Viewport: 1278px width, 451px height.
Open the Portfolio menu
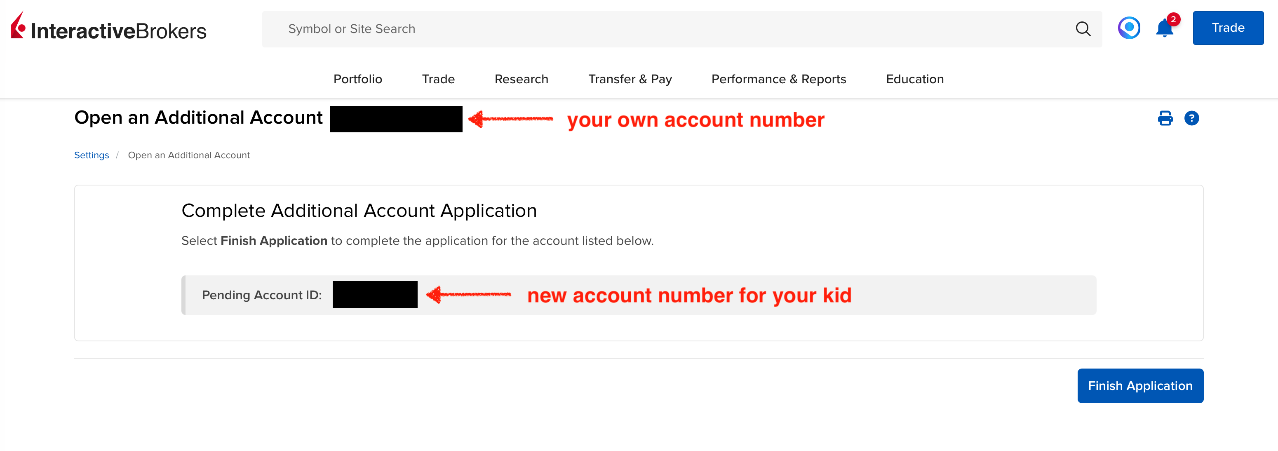pos(358,80)
